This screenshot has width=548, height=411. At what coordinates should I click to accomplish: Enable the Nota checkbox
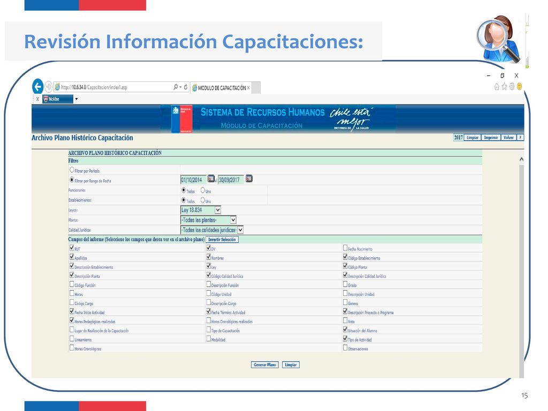[x=345, y=321]
